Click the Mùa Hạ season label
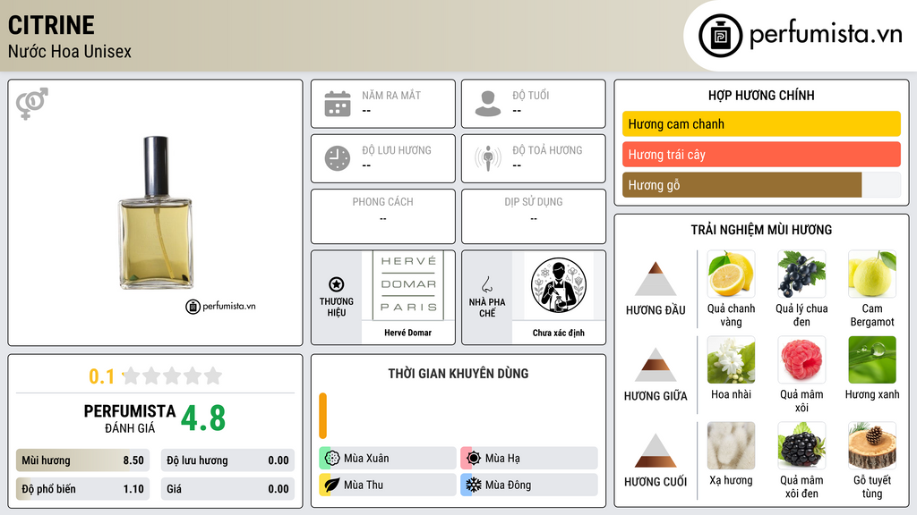 [x=502, y=459]
